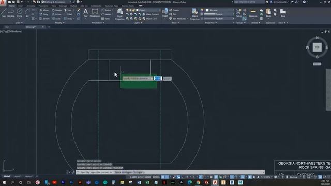The width and height of the screenshot is (331, 186).
Task: Expand the Draw panel dropdown
Action: coord(19,23)
